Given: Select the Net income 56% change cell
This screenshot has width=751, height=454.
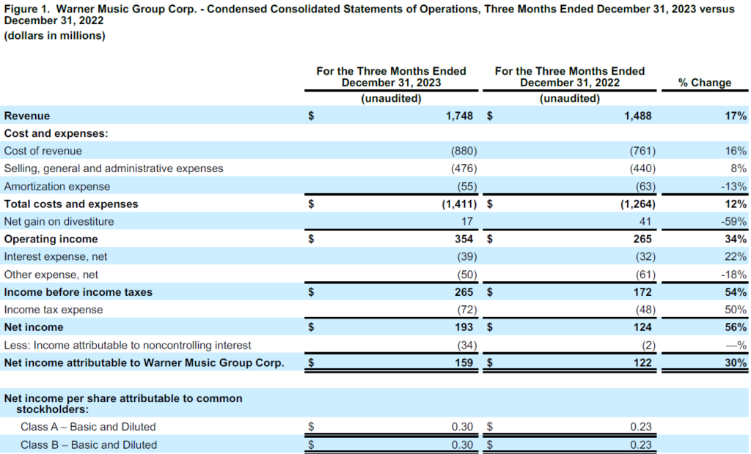Looking at the screenshot, I should (x=735, y=327).
